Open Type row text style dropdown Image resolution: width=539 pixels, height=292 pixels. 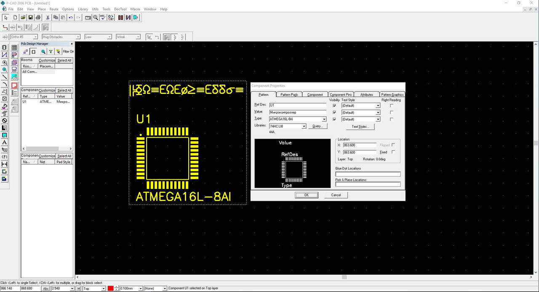coord(378,119)
